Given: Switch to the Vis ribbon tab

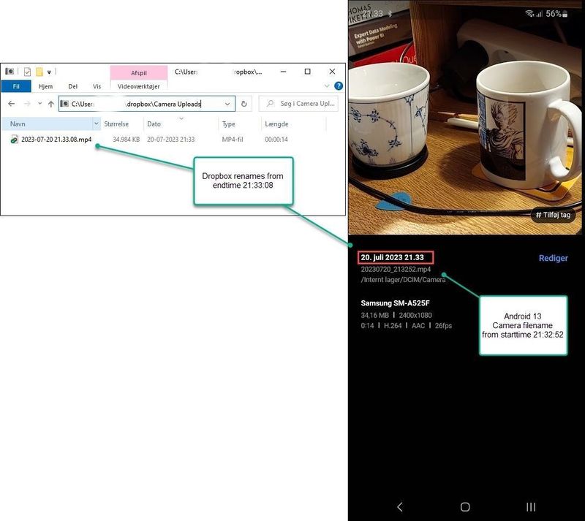Looking at the screenshot, I should pyautogui.click(x=97, y=86).
